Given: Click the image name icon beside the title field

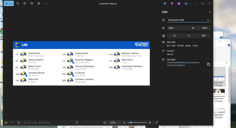Looking at the screenshot, I should coord(163,20).
